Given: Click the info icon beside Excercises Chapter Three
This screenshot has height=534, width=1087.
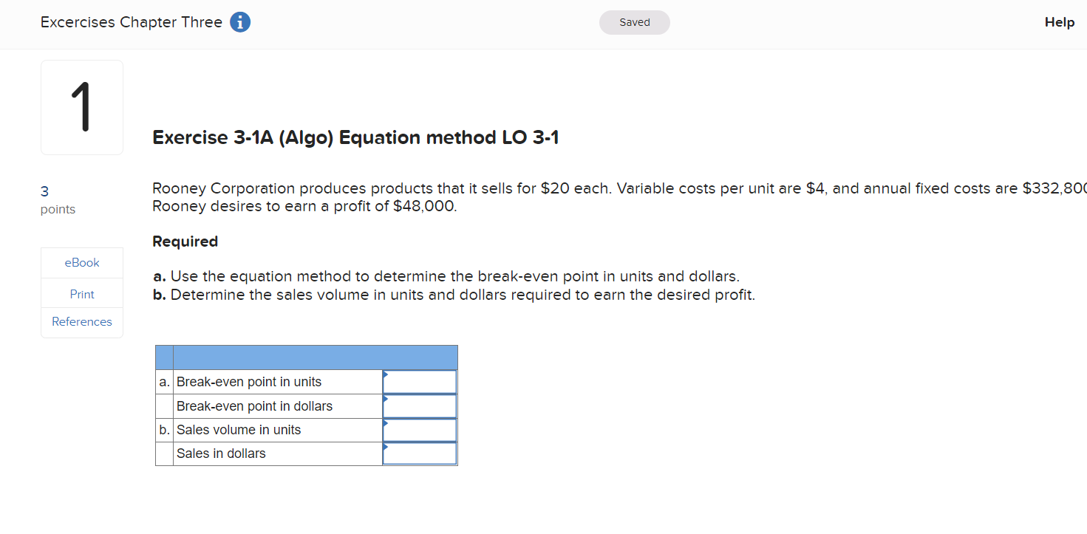Looking at the screenshot, I should pyautogui.click(x=239, y=22).
